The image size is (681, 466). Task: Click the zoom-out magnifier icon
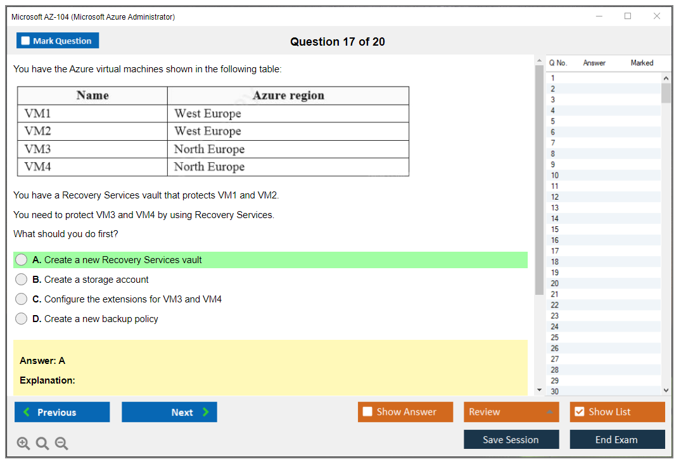pyautogui.click(x=61, y=443)
